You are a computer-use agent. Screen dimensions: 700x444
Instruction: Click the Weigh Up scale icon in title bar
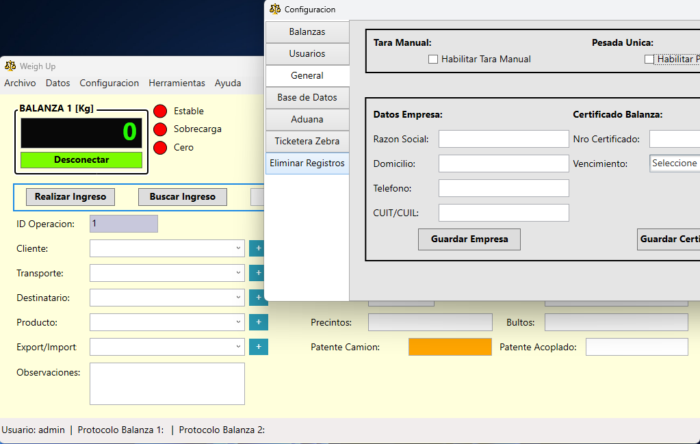[10, 66]
